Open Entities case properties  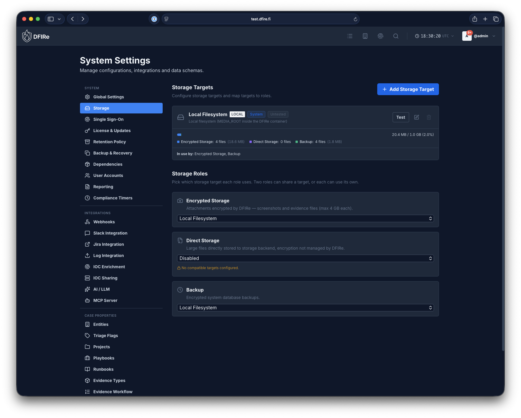point(121,324)
